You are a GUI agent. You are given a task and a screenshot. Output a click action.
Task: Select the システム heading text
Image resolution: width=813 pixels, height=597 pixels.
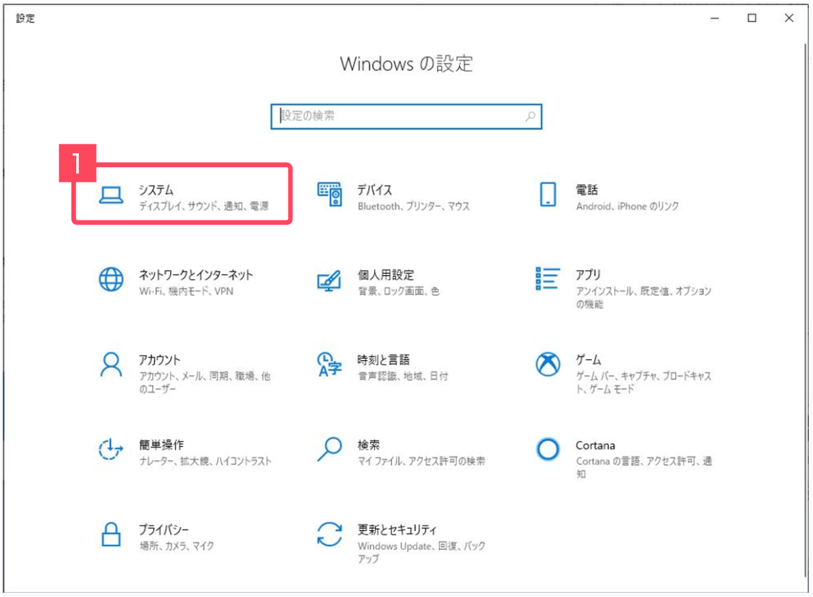(x=156, y=190)
